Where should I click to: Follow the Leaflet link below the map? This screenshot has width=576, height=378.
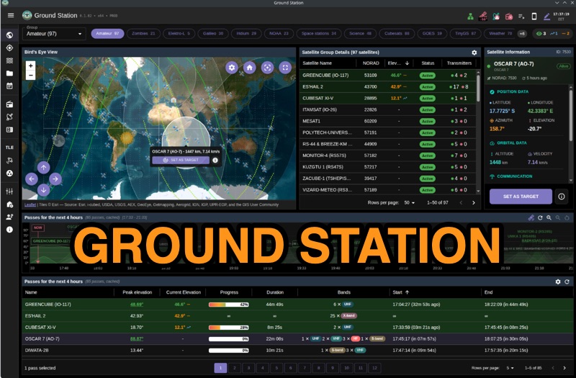(30, 204)
